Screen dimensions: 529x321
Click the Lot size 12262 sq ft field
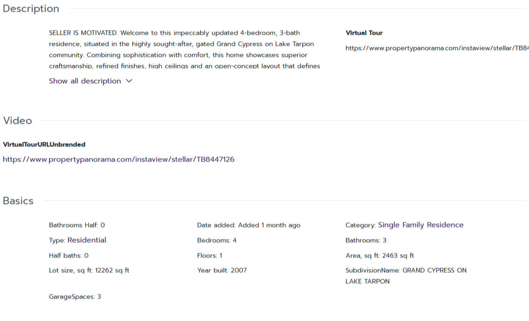coord(89,270)
